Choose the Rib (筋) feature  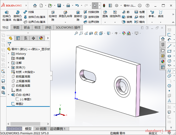(x=126, y=12)
